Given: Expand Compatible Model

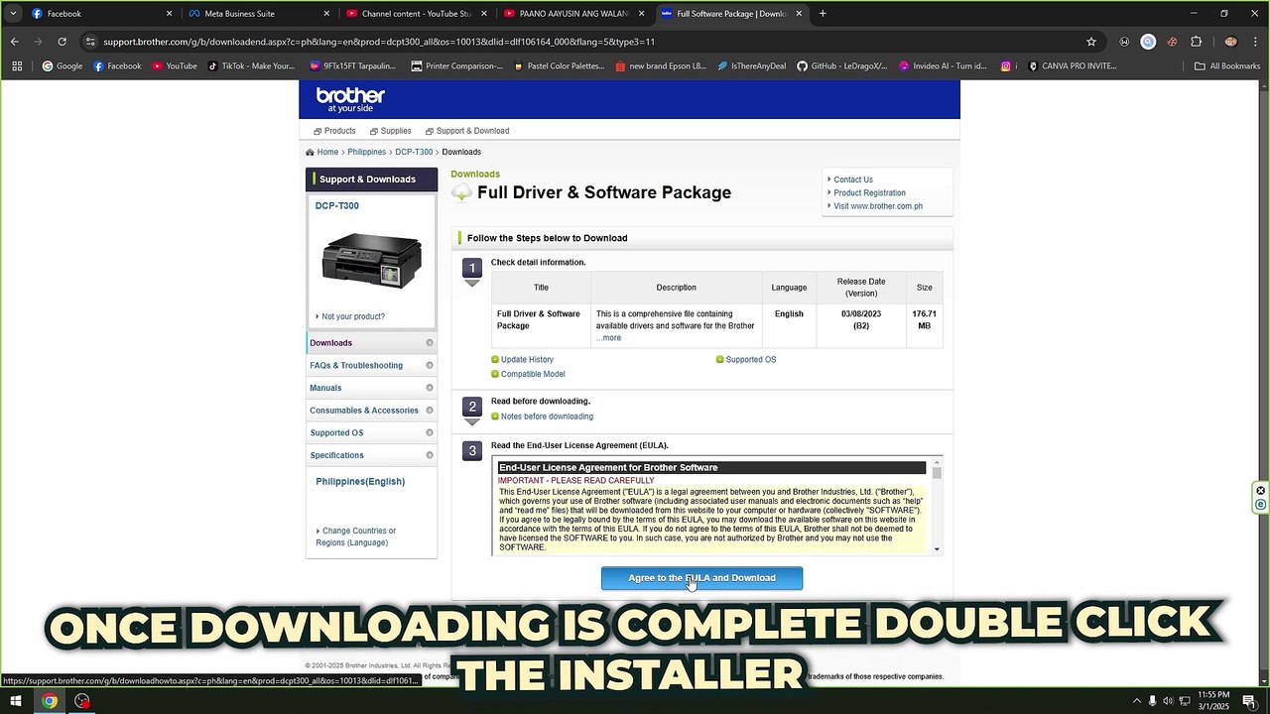Looking at the screenshot, I should [533, 374].
